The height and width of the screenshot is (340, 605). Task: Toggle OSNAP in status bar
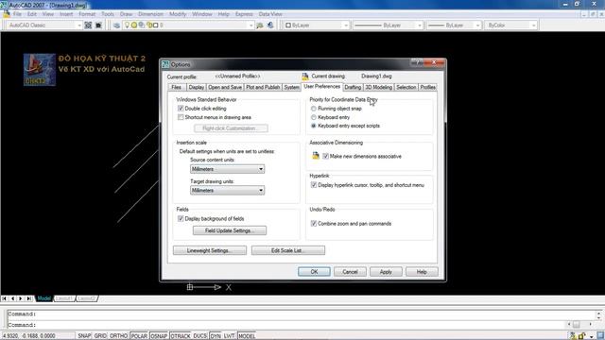click(x=159, y=336)
